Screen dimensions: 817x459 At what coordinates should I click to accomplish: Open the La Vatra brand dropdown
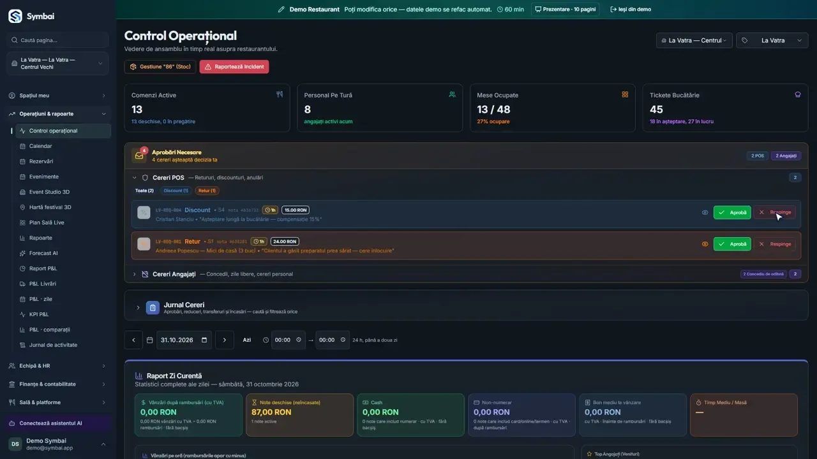(772, 40)
